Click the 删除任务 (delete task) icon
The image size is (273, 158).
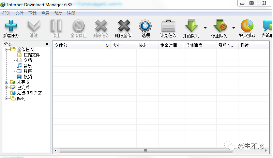[x=101, y=26]
